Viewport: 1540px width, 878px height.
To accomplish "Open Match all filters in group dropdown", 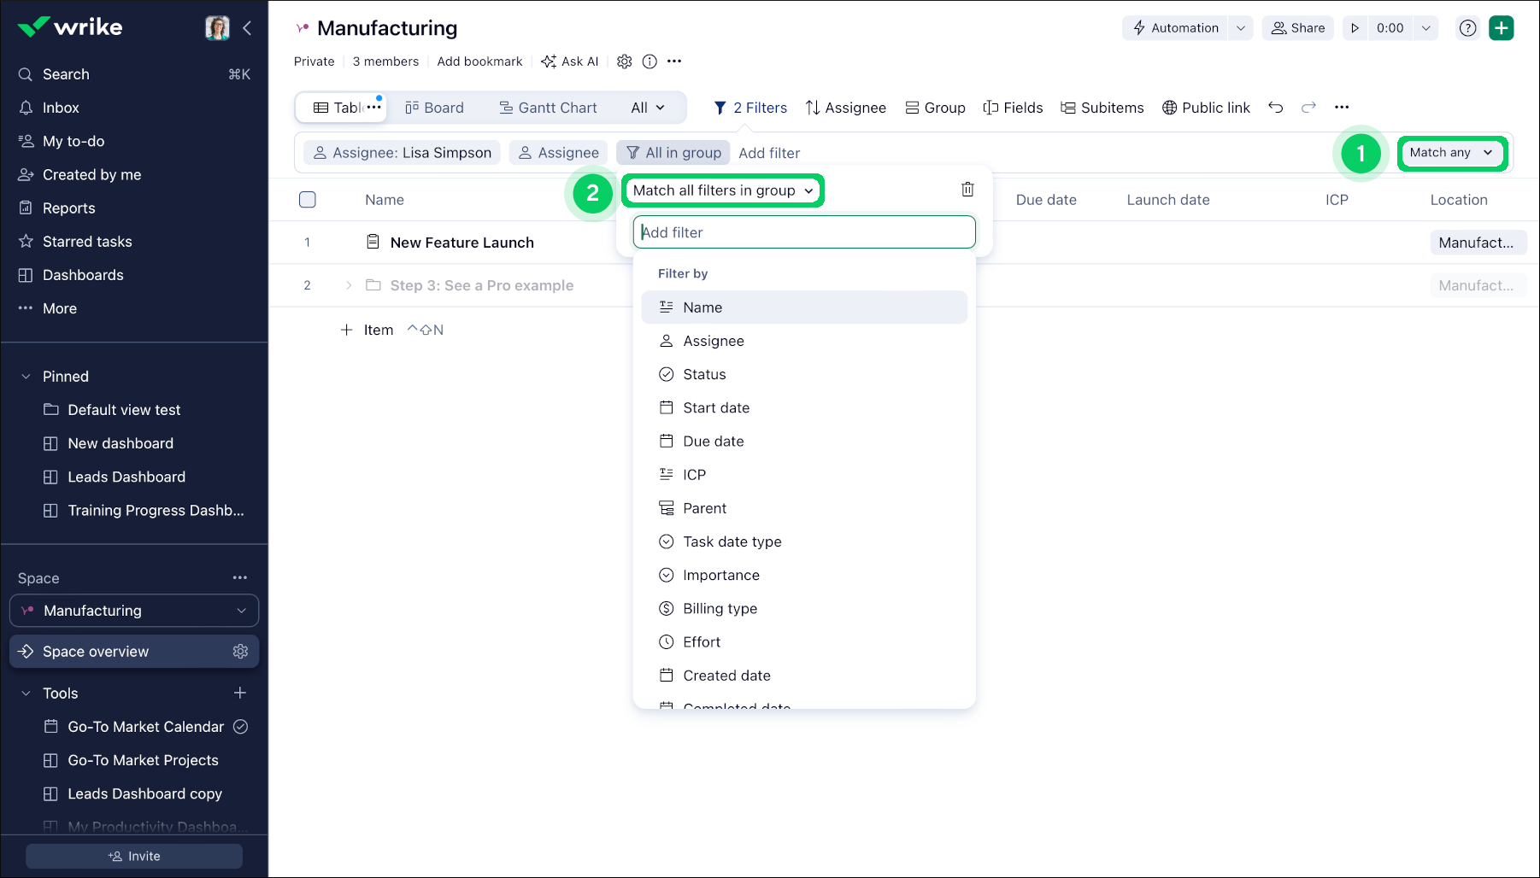I will click(x=723, y=190).
